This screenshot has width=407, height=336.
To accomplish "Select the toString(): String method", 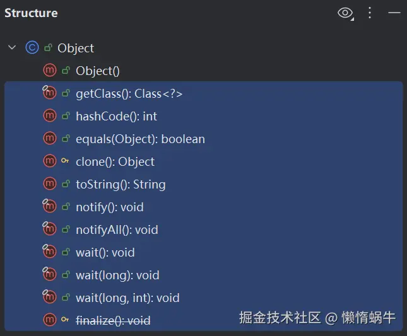I will pyautogui.click(x=121, y=184).
